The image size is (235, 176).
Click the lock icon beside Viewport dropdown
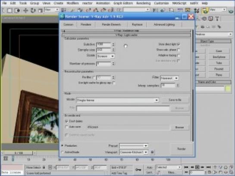[x=152, y=152]
